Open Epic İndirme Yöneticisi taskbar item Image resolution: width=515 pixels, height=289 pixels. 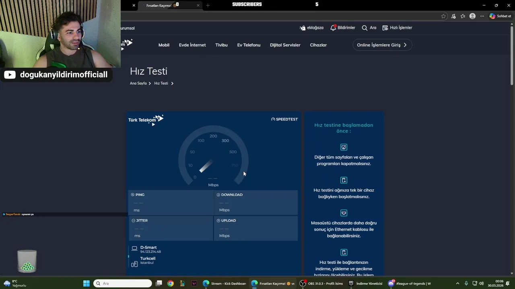[365, 283]
